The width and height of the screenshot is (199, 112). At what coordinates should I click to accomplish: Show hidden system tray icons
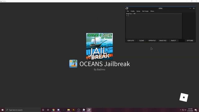click(181, 110)
